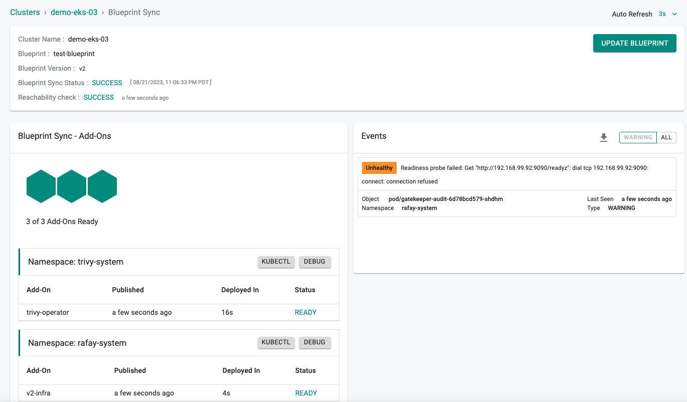Click the Events panel heading

[x=374, y=136]
